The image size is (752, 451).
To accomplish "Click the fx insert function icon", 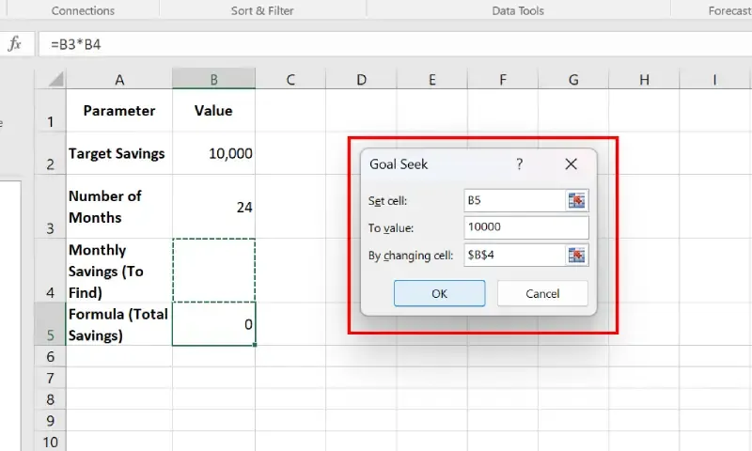I will coord(15,44).
